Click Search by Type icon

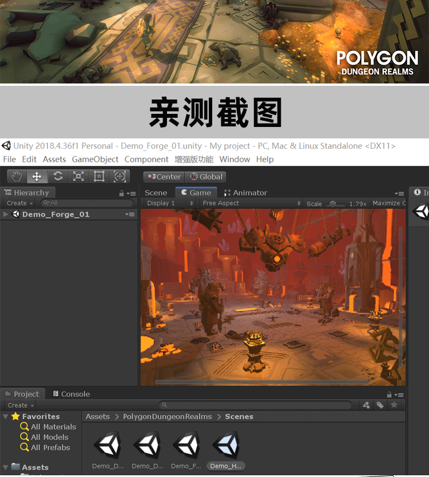point(366,405)
